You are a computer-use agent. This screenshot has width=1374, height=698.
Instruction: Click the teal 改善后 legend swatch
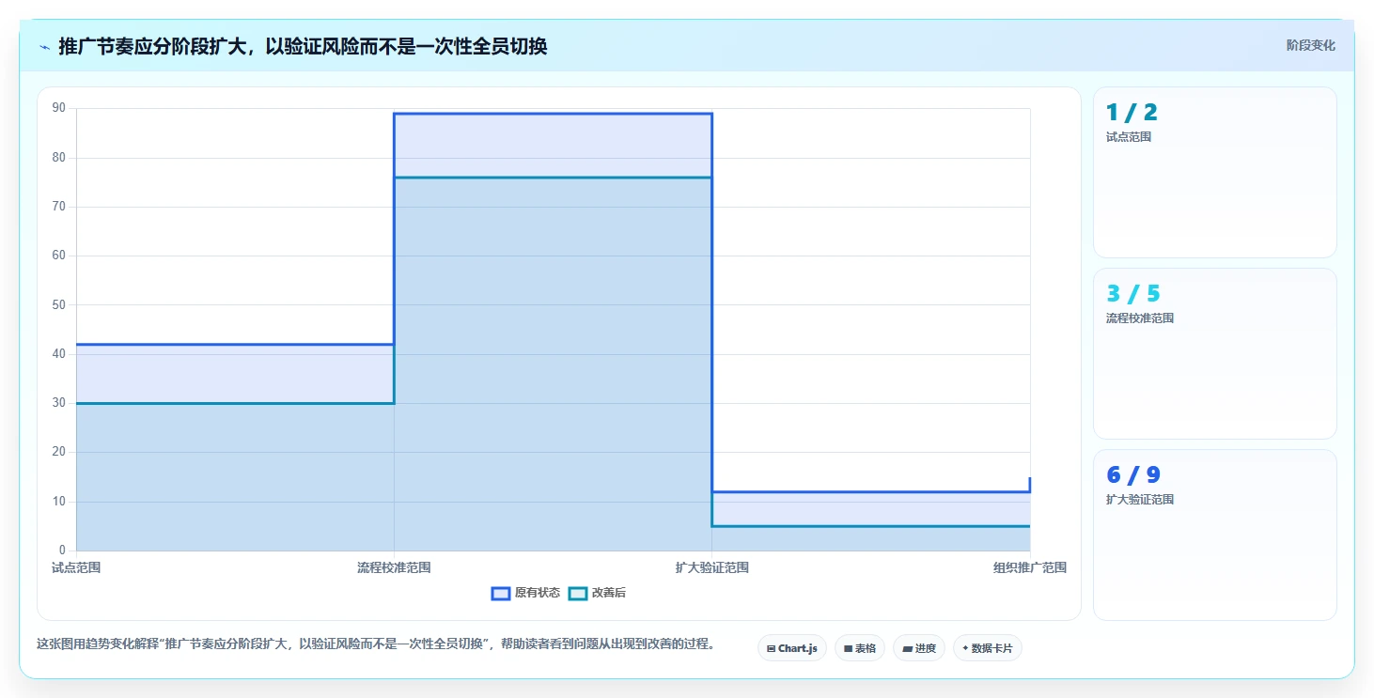click(x=578, y=593)
